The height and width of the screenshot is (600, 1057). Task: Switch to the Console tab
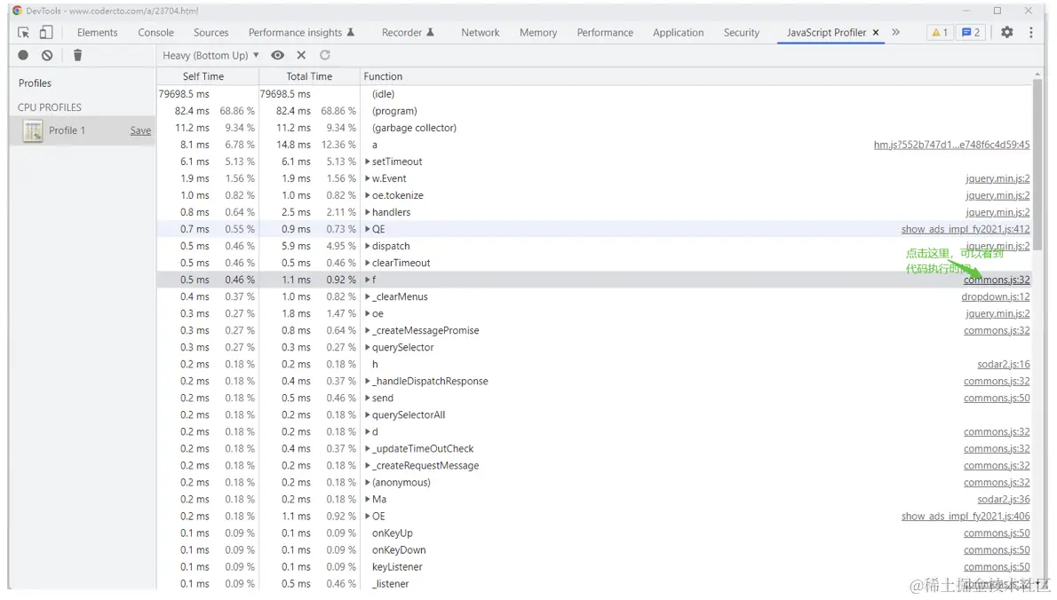click(155, 32)
